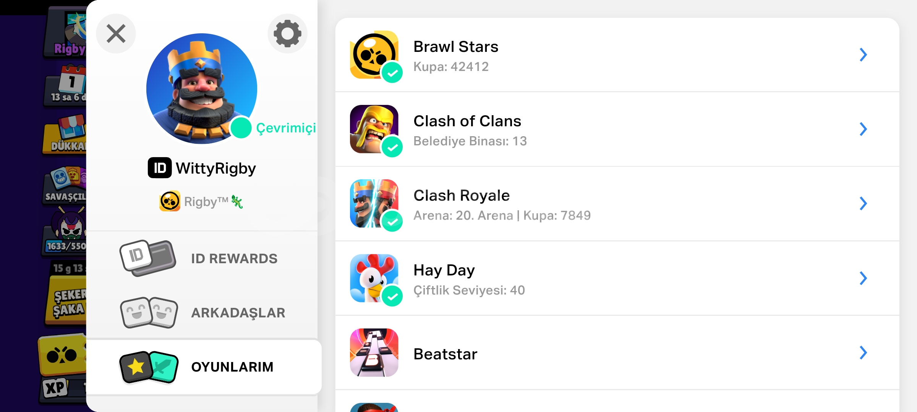Close the Supercell ID panel

click(x=116, y=34)
